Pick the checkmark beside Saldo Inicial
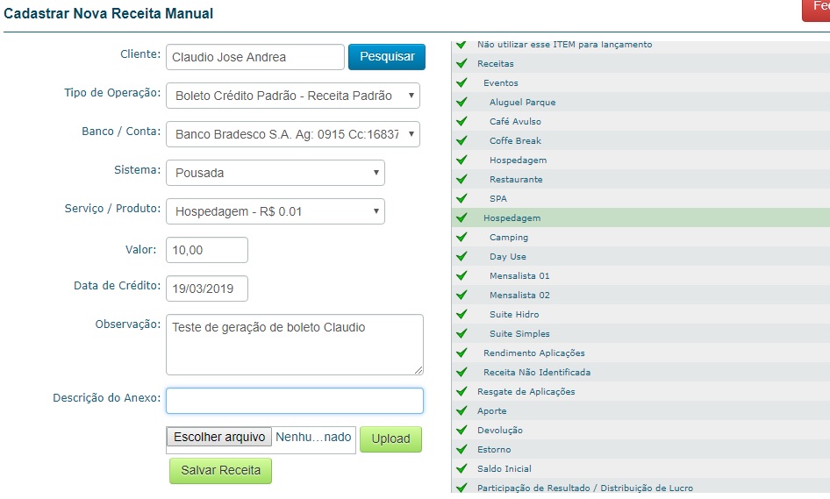 pyautogui.click(x=462, y=469)
